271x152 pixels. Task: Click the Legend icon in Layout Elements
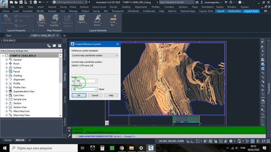[81, 19]
